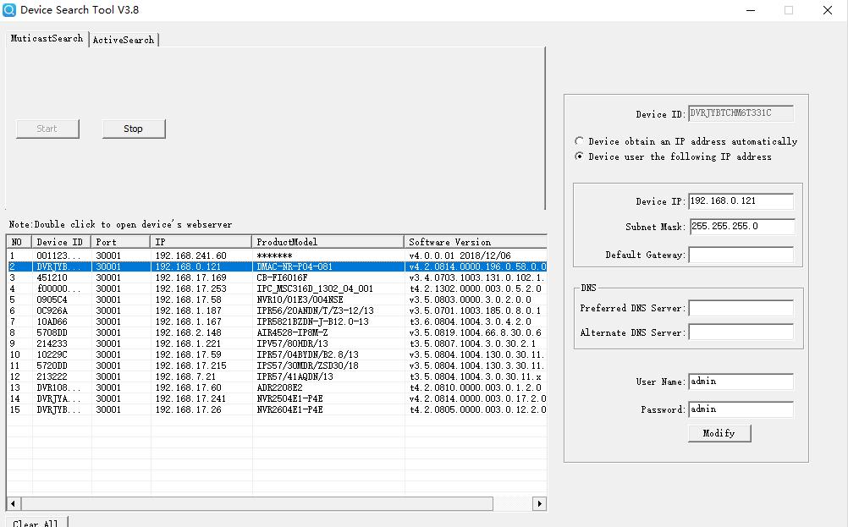Click the Password input field

tap(741, 409)
